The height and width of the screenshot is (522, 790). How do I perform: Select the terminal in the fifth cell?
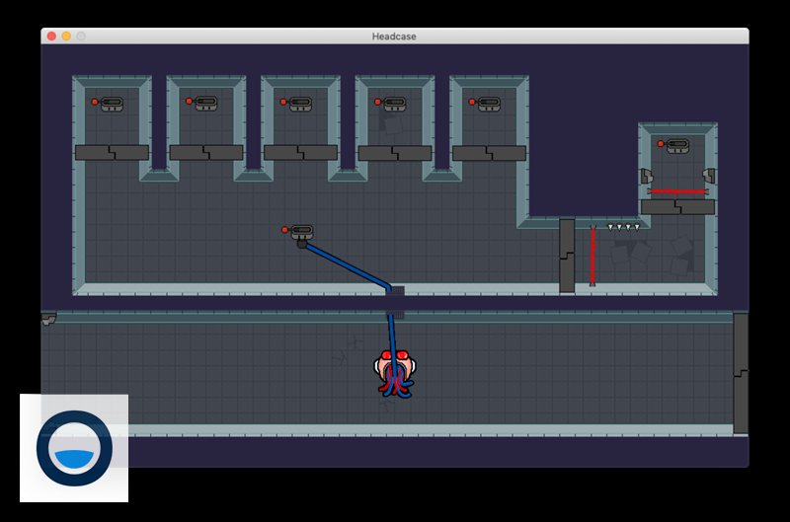(484, 105)
